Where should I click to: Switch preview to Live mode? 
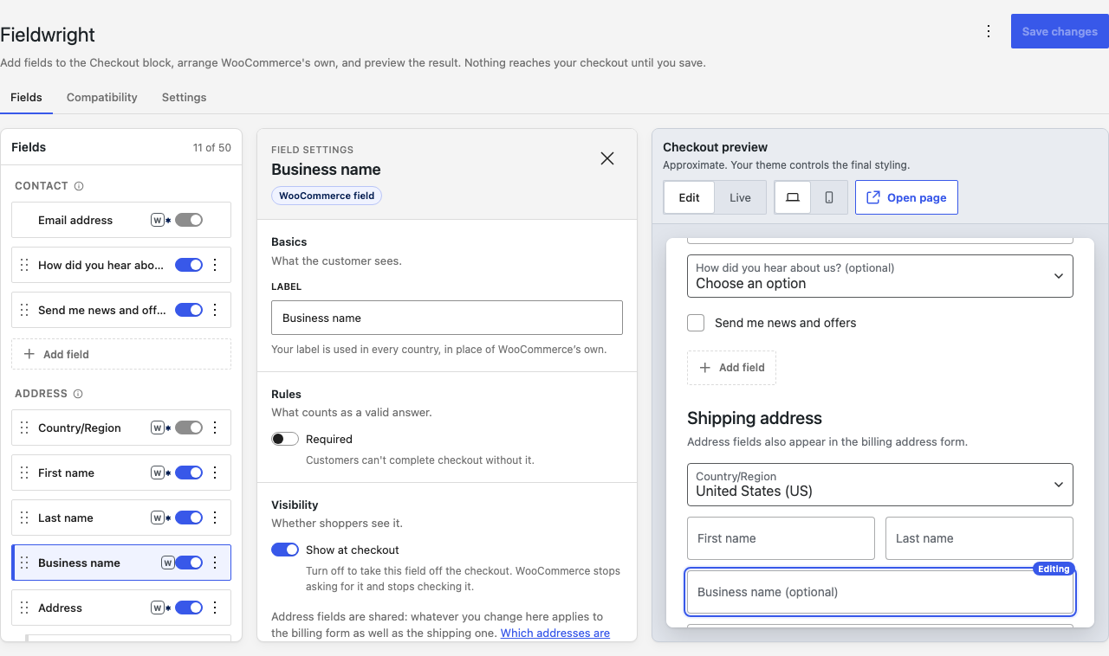(740, 197)
